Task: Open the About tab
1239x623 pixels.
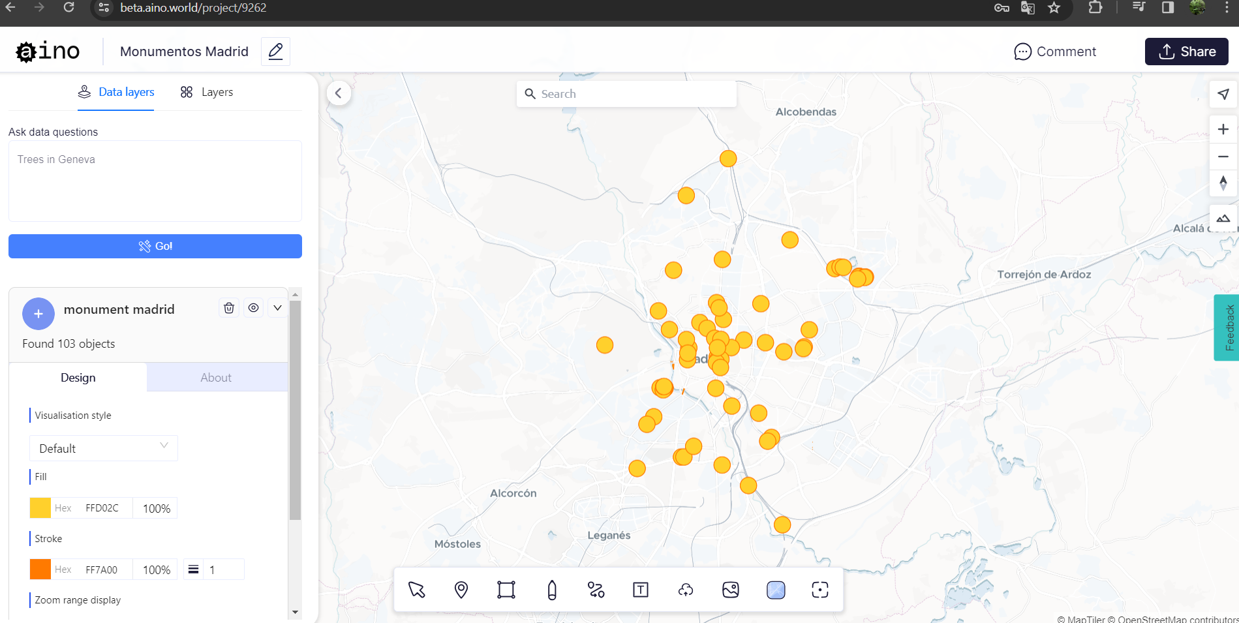Action: (216, 378)
